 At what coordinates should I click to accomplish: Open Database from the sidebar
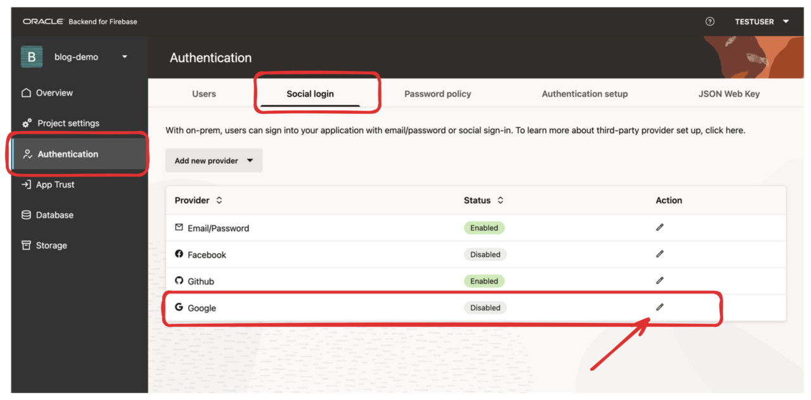pyautogui.click(x=48, y=215)
